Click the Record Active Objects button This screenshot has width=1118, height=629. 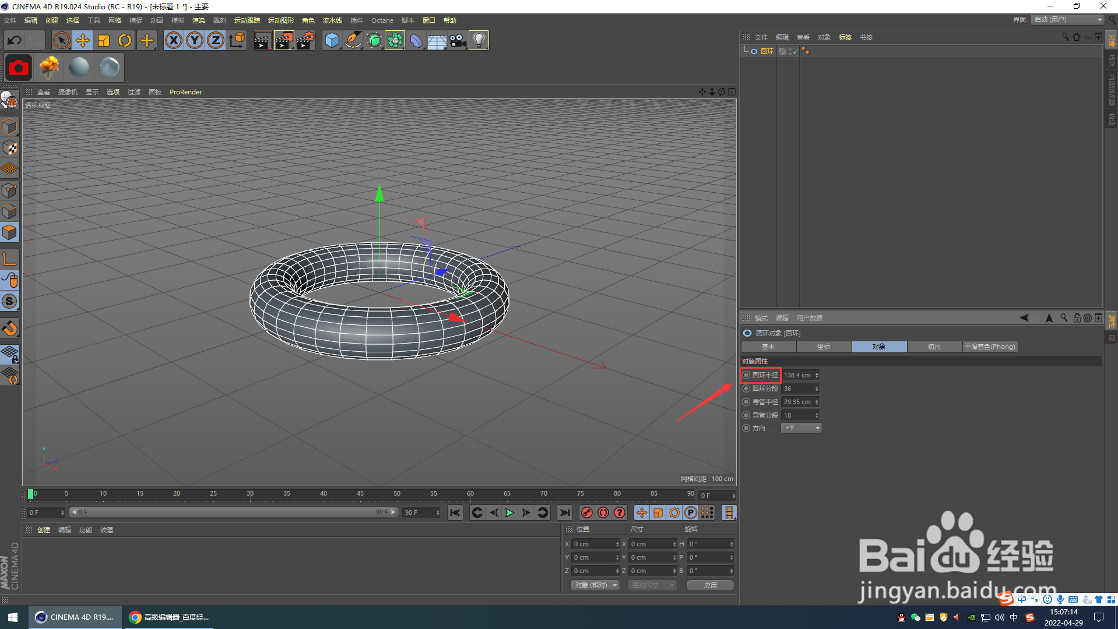pyautogui.click(x=587, y=513)
